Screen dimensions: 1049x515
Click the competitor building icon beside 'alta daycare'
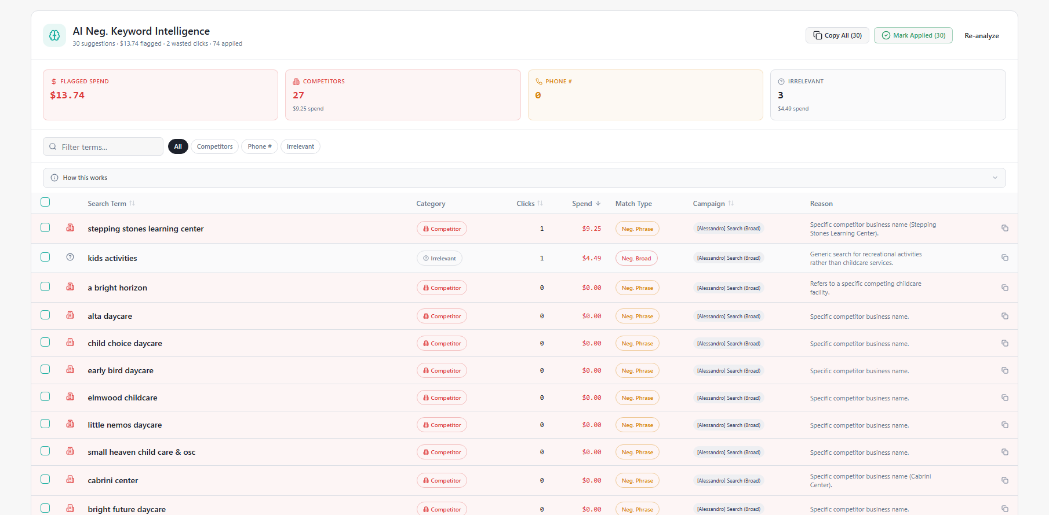(70, 315)
